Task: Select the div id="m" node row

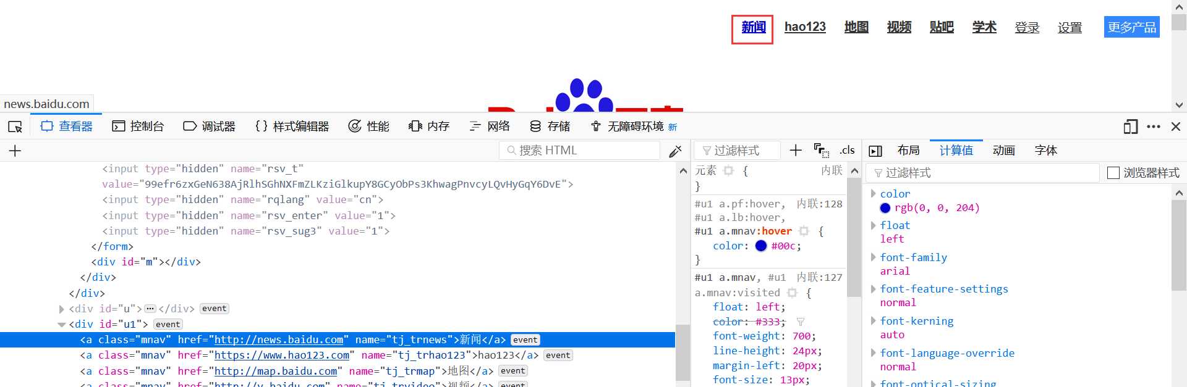Action: [x=337, y=262]
